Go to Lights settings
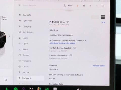The height and width of the screenshot is (90, 121). tap(23, 44)
